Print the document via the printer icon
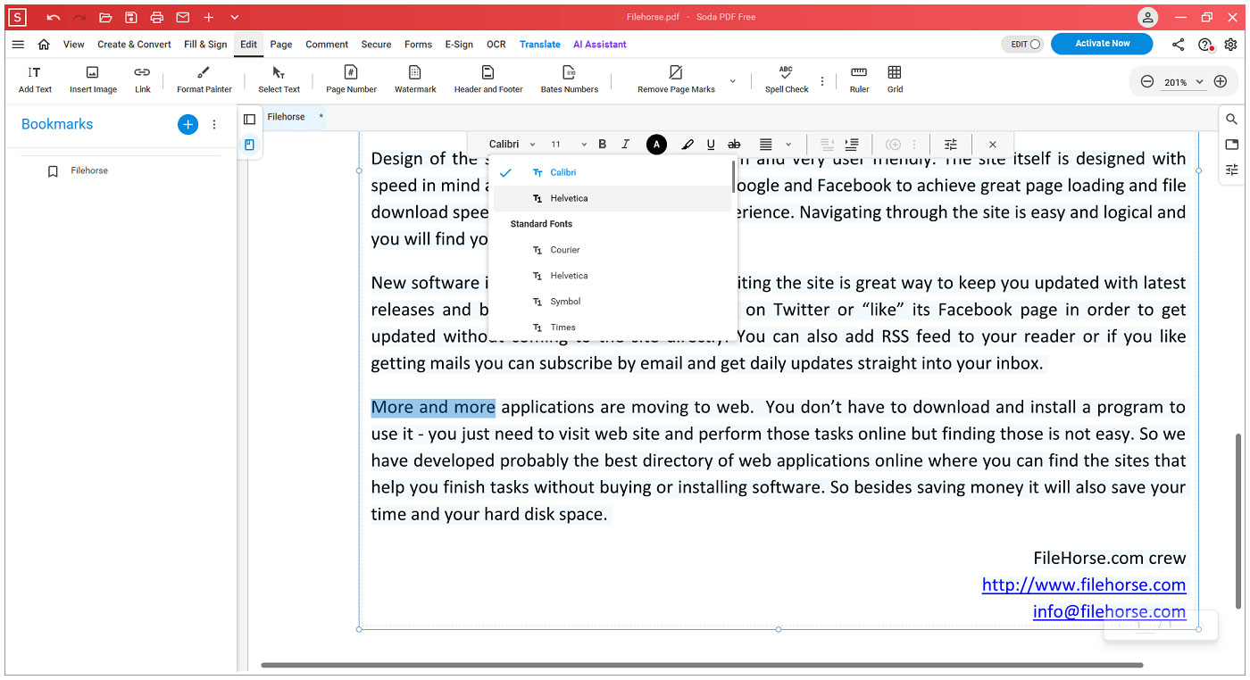The height and width of the screenshot is (680, 1250). pos(157,18)
